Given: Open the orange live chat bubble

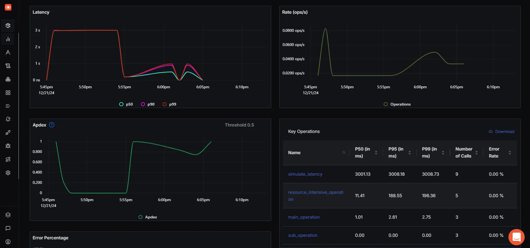Looking at the screenshot, I should [x=517, y=237].
